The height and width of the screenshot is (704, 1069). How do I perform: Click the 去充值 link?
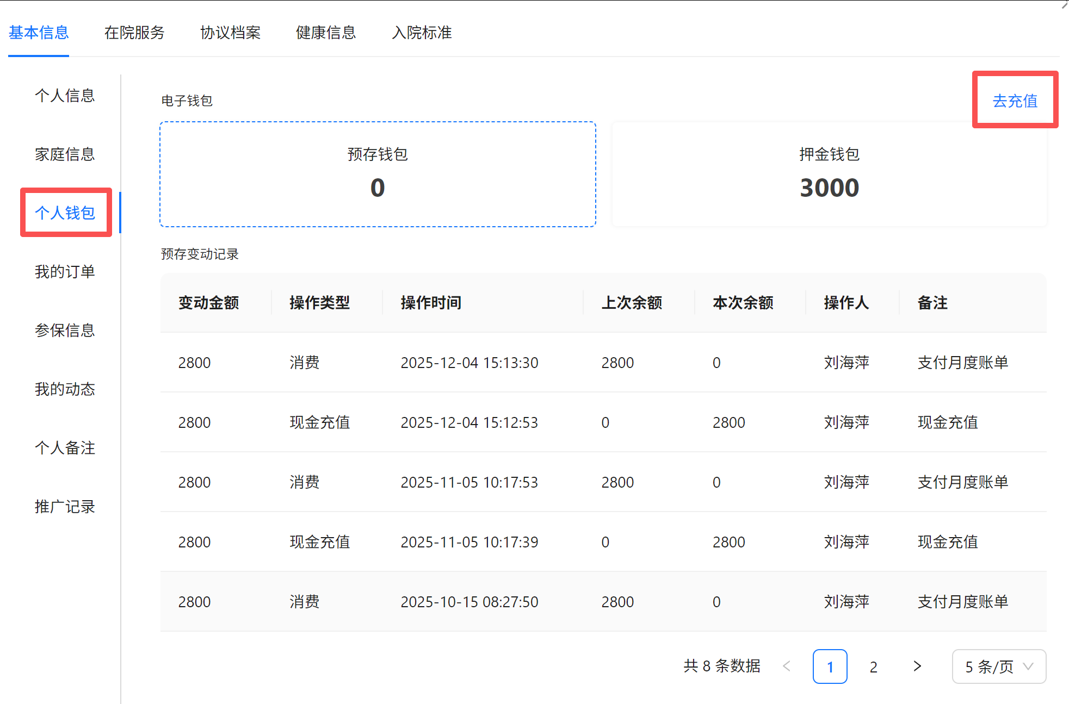click(x=1015, y=101)
